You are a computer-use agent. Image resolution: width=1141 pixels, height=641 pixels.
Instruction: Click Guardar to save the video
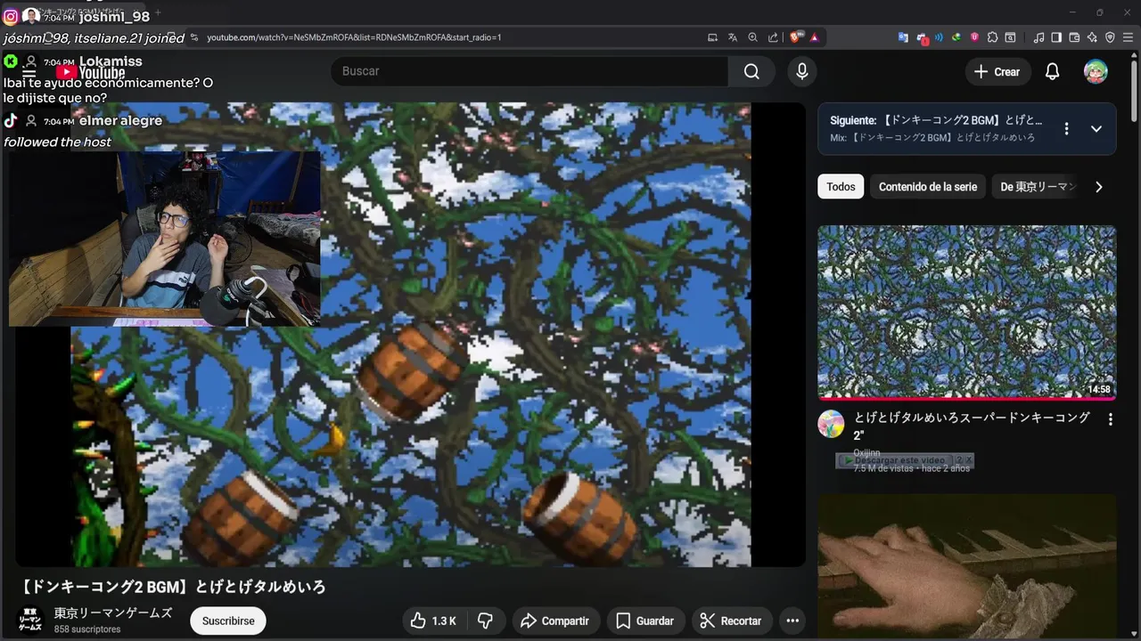click(x=644, y=621)
